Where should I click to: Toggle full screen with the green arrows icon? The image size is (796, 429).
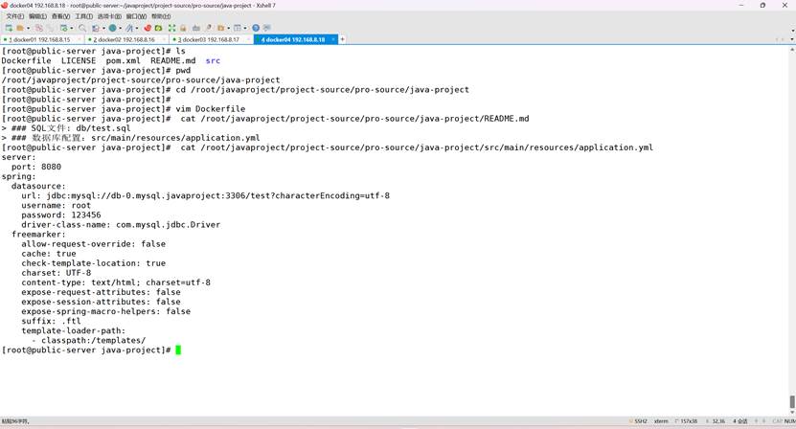click(171, 28)
